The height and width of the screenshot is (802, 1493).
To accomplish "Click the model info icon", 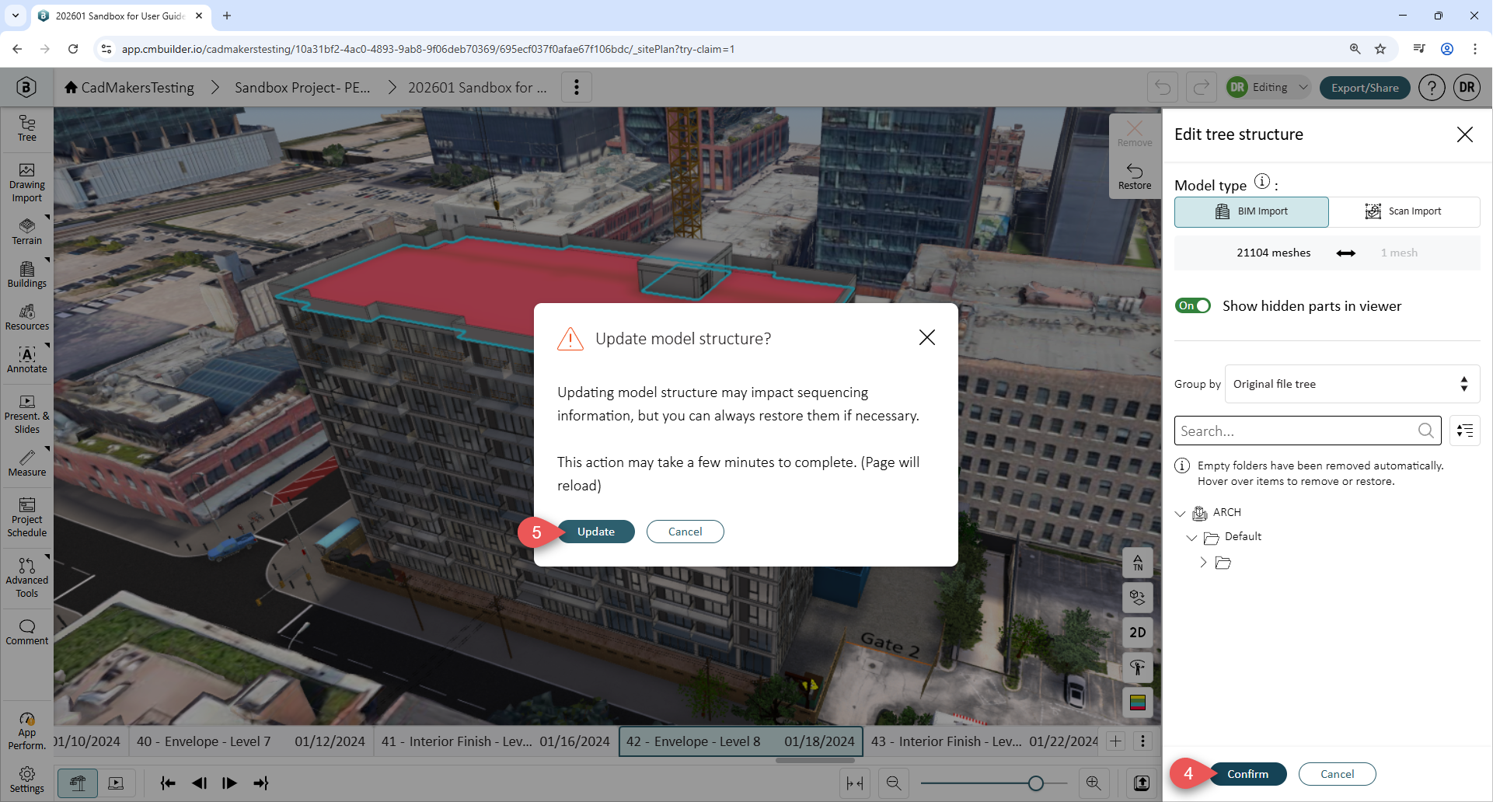I will coord(1263,182).
